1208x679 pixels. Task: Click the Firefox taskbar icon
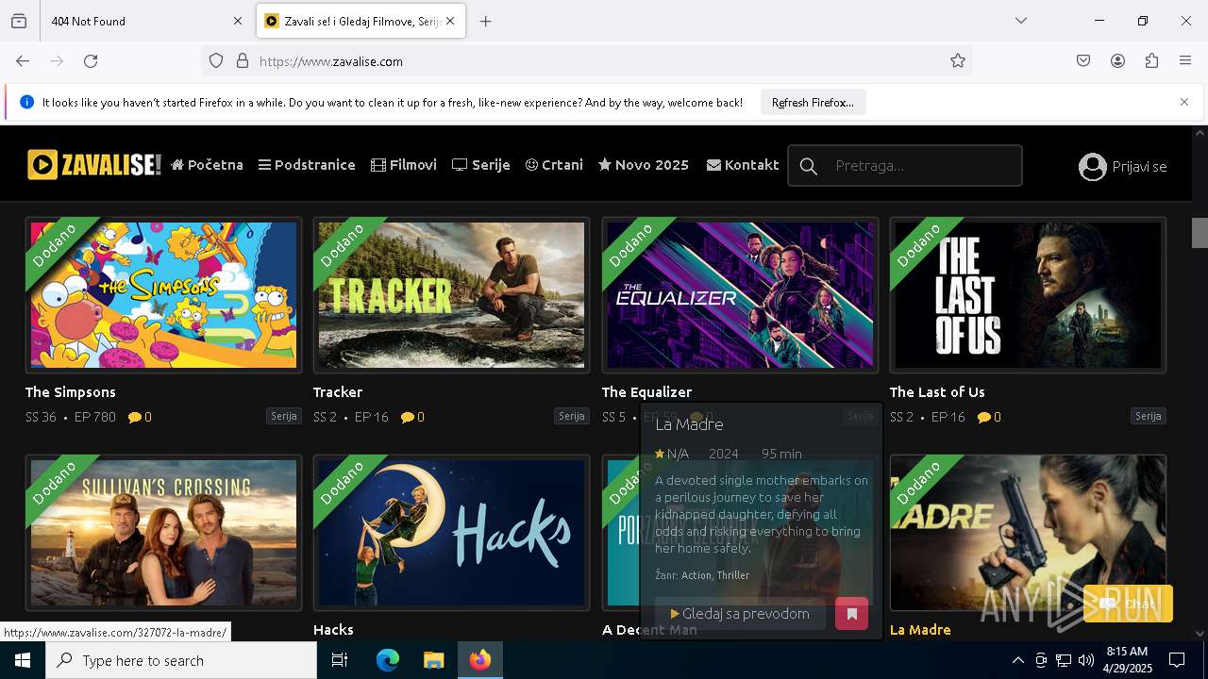tap(480, 660)
